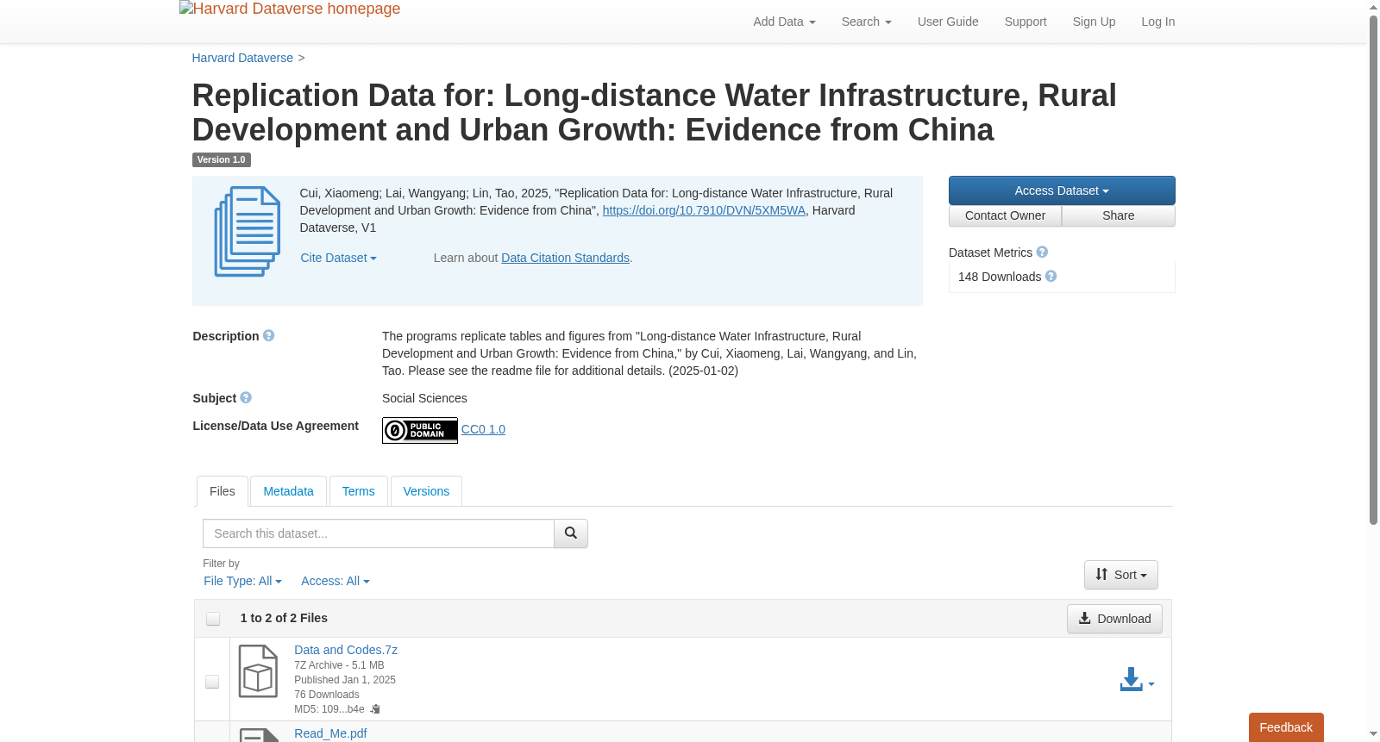Open the Access: All filter
Viewport: 1380px width, 742px height.
coord(335,581)
